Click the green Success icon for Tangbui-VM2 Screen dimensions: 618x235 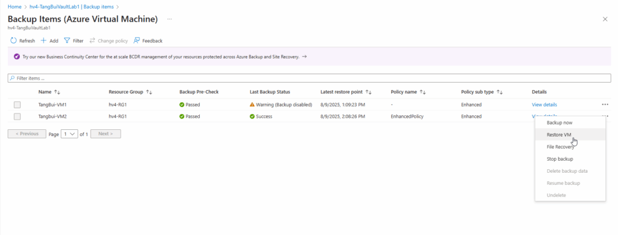coord(252,117)
